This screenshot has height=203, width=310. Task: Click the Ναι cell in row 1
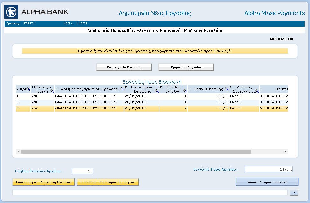point(34,96)
